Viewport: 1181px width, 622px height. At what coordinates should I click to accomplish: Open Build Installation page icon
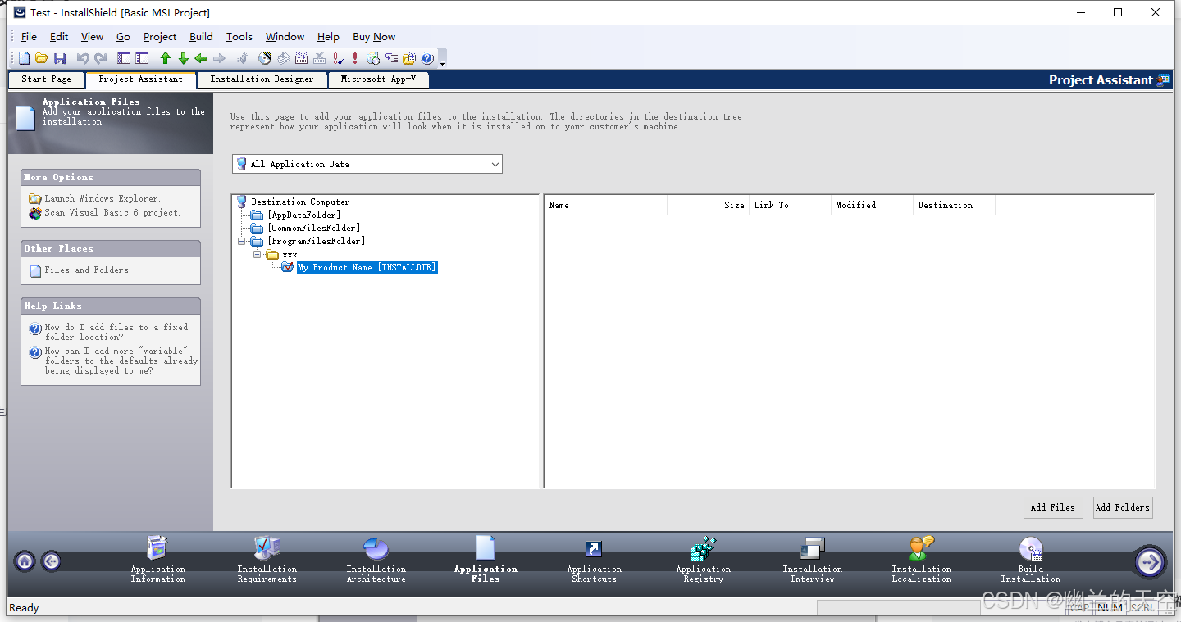(x=1031, y=548)
